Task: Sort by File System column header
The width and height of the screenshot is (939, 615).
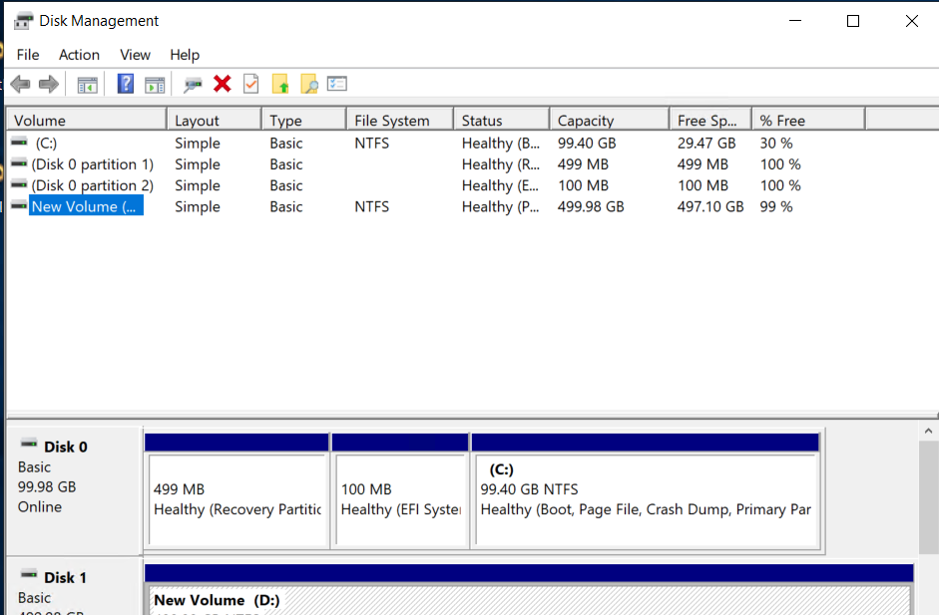Action: (400, 121)
